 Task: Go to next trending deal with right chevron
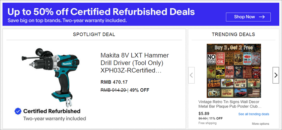[x=276, y=75]
